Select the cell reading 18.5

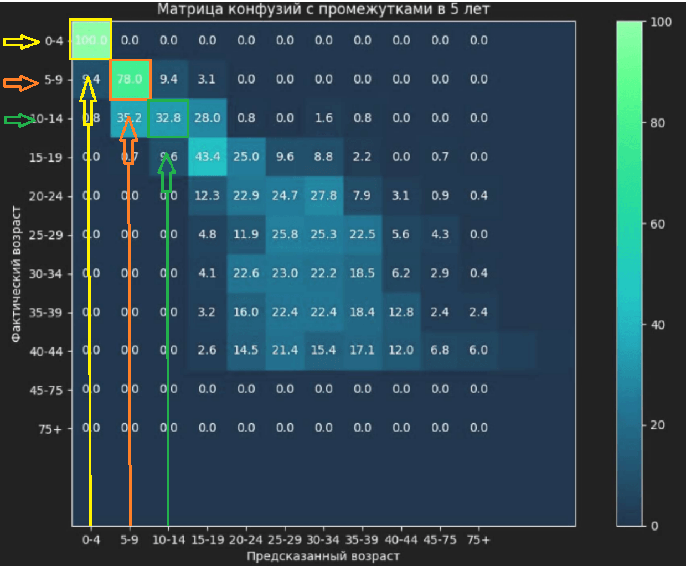tap(362, 273)
